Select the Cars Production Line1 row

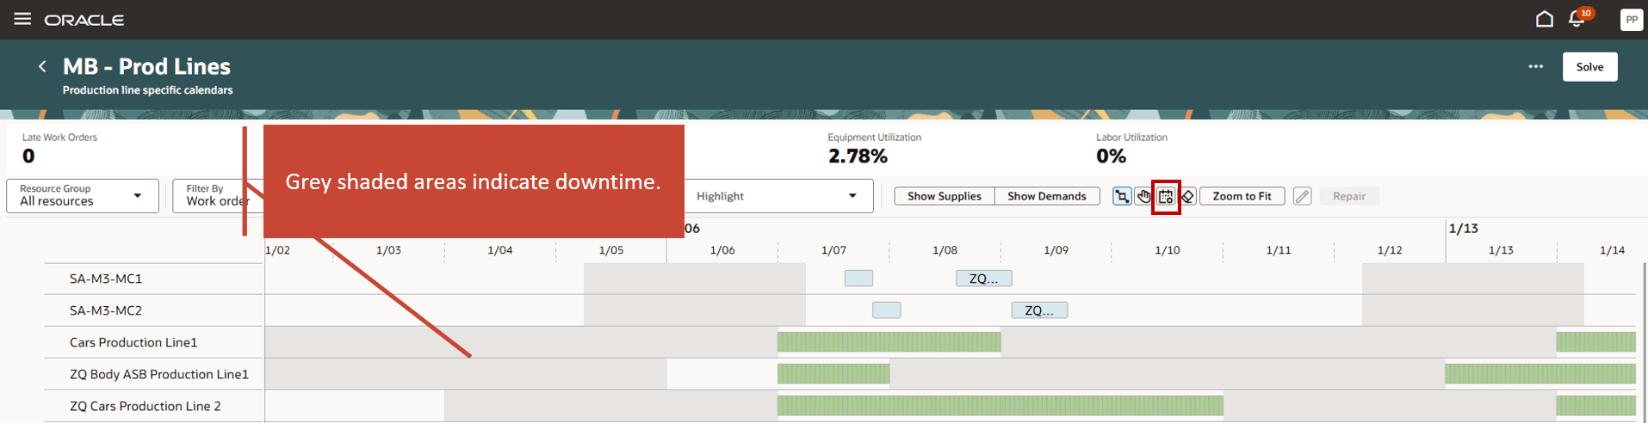[153, 342]
